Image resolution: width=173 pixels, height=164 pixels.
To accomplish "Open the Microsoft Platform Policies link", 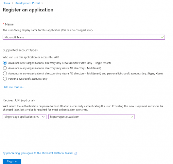I will click(x=38, y=153).
